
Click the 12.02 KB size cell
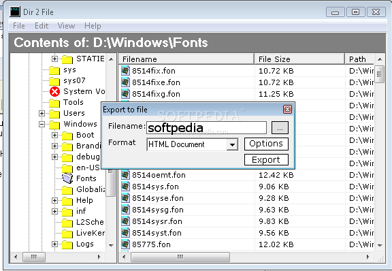pos(276,244)
